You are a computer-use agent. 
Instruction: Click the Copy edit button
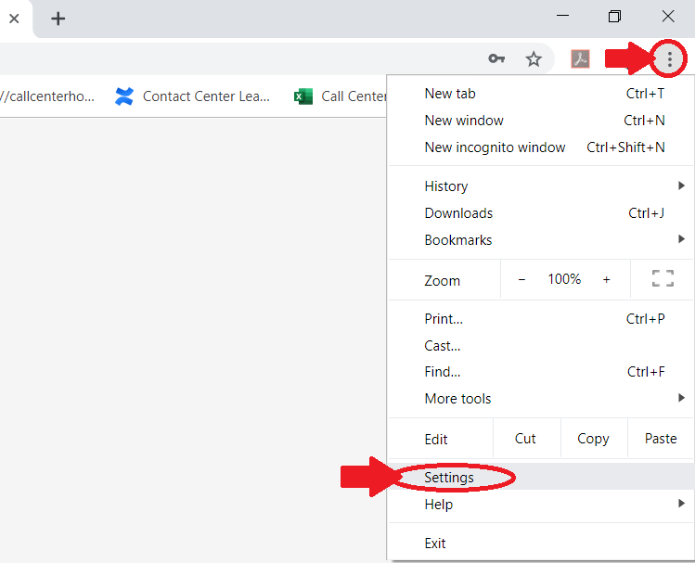coord(594,439)
